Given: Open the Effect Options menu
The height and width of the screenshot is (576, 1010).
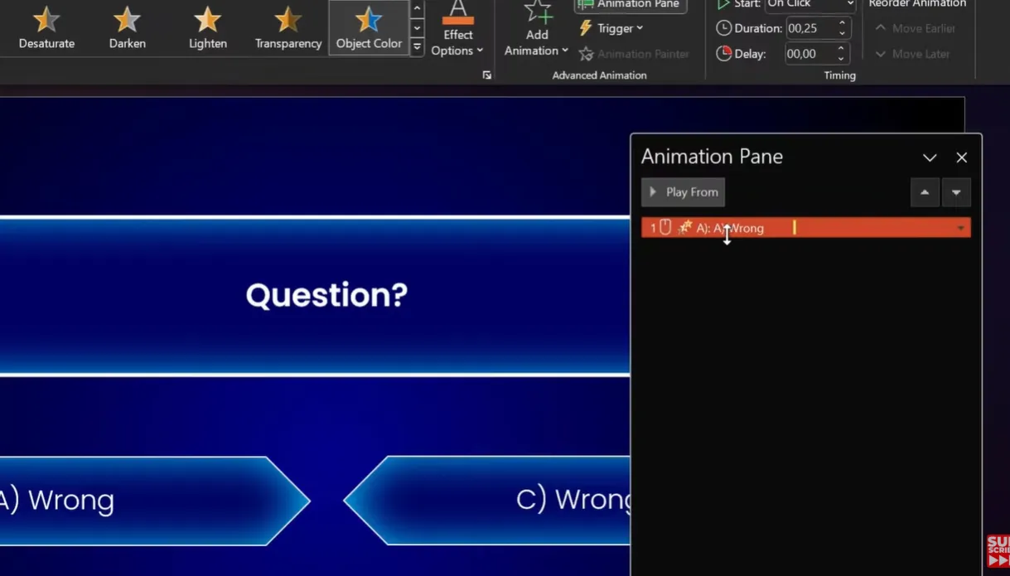Looking at the screenshot, I should 457,33.
